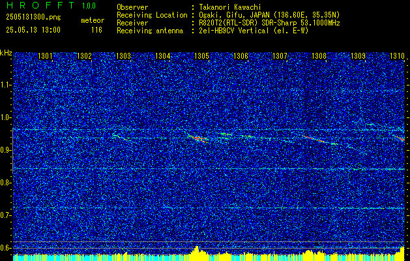Click observer name Takanori Kawachi
The image size is (410, 261).
click(x=230, y=7)
